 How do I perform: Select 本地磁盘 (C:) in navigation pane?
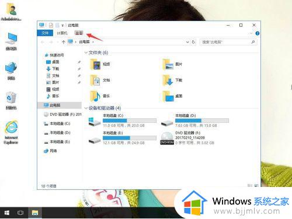[x=57, y=123]
